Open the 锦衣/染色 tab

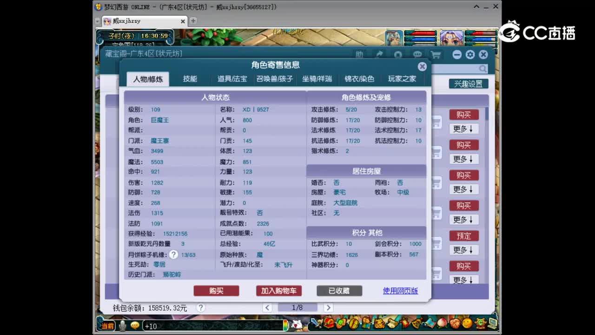(359, 79)
